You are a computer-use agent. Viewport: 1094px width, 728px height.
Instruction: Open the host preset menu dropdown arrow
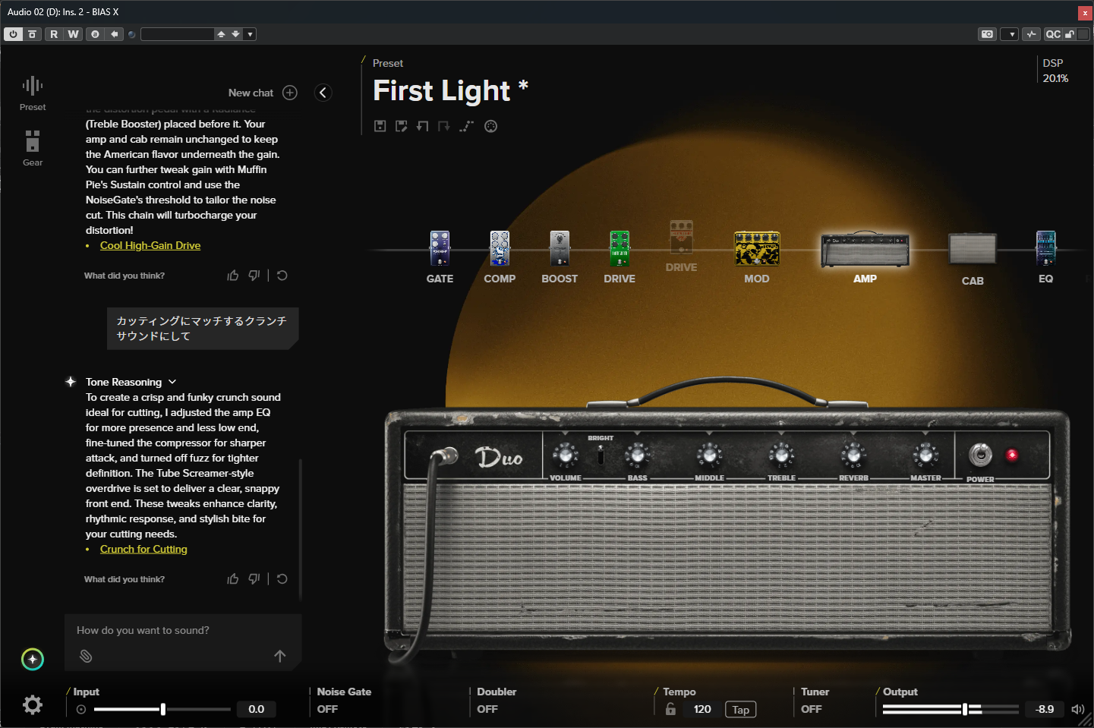tap(250, 34)
